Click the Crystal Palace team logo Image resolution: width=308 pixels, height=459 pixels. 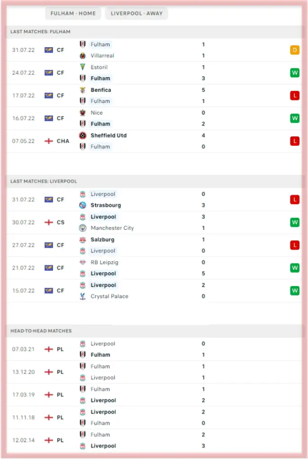(x=83, y=296)
